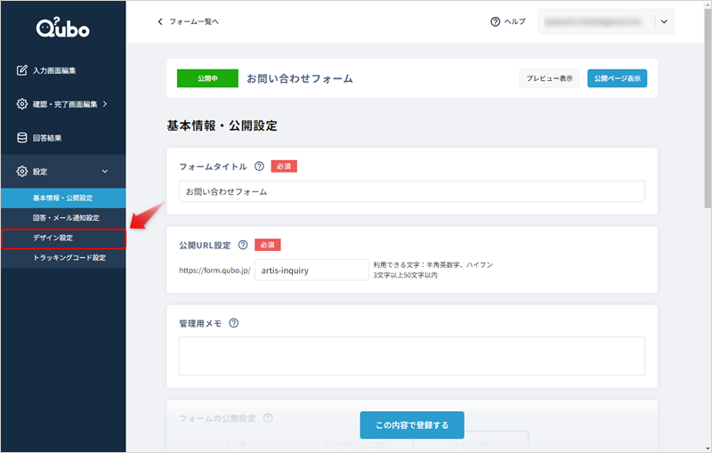Collapse the 設定 menu chevron
This screenshot has height=453, width=712.
pyautogui.click(x=105, y=171)
